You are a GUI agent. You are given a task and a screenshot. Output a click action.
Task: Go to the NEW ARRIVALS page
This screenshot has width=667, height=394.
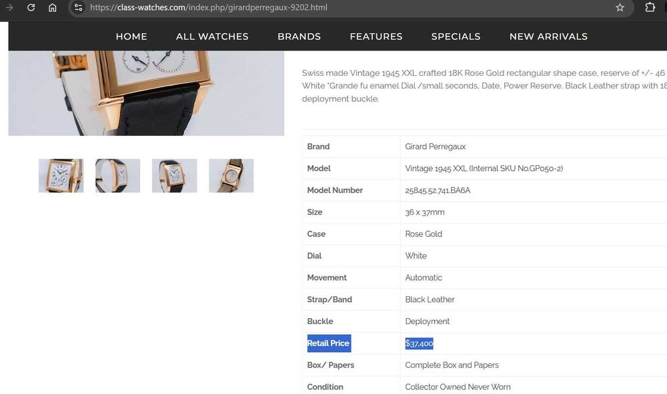click(x=548, y=37)
